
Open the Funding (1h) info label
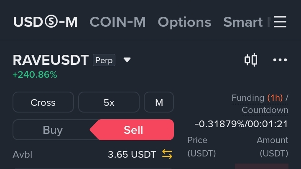257,98
